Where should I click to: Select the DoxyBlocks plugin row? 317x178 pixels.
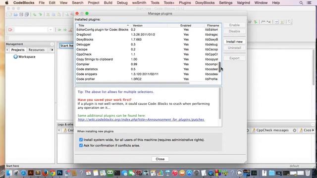(x=148, y=40)
